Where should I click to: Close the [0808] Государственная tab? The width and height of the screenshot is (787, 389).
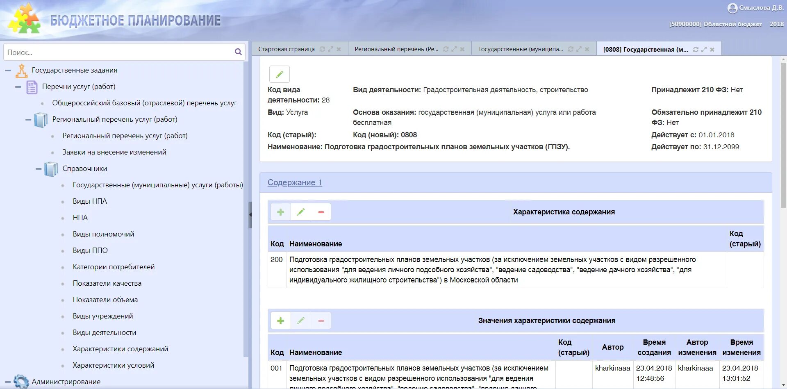click(x=712, y=50)
